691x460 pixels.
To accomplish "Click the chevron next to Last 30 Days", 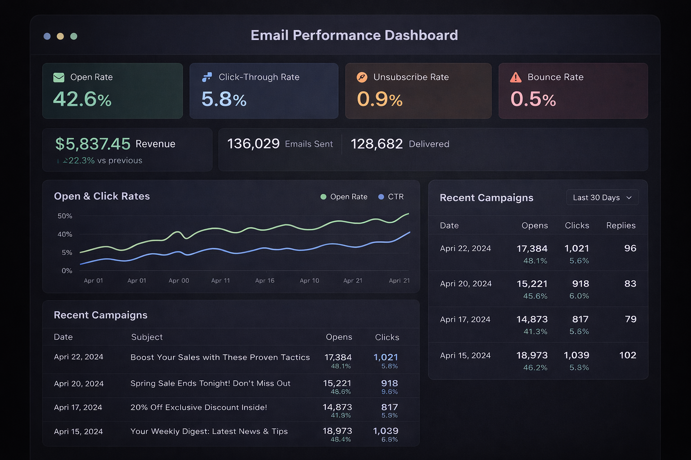I will click(629, 197).
